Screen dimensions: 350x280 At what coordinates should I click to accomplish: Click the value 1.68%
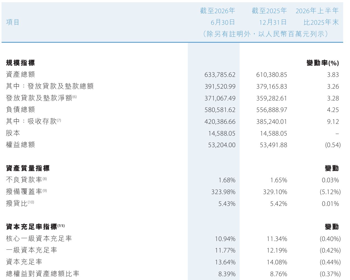227,180
